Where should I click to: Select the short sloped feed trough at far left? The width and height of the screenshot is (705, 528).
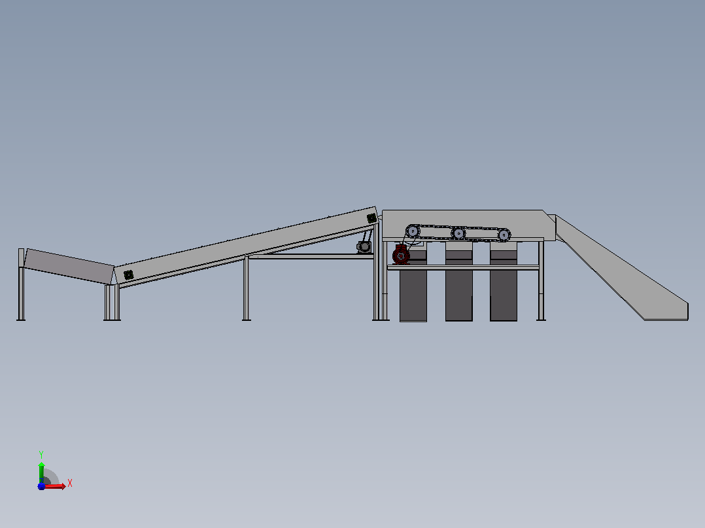tap(69, 266)
